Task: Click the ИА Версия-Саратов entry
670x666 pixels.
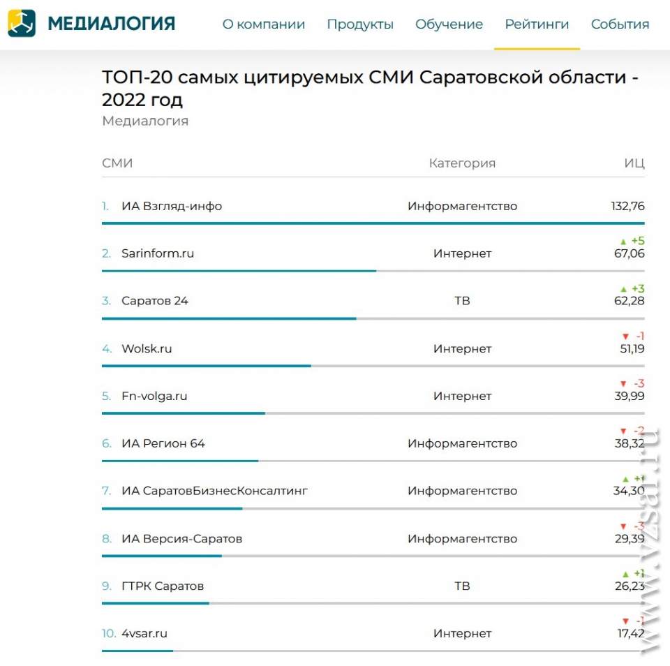Action: click(182, 539)
